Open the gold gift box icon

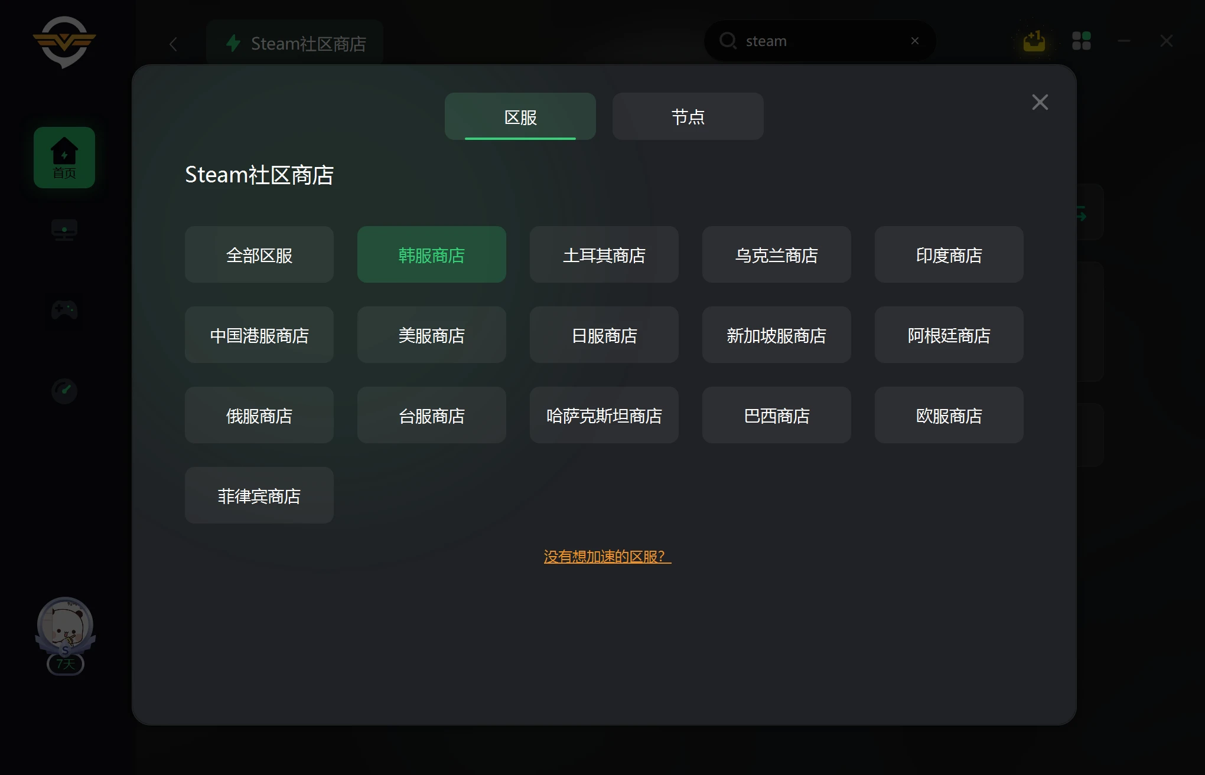1034,41
